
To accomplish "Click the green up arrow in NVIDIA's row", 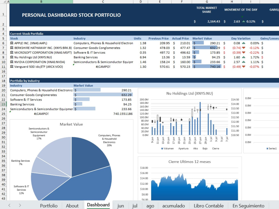I will (x=244, y=62).
